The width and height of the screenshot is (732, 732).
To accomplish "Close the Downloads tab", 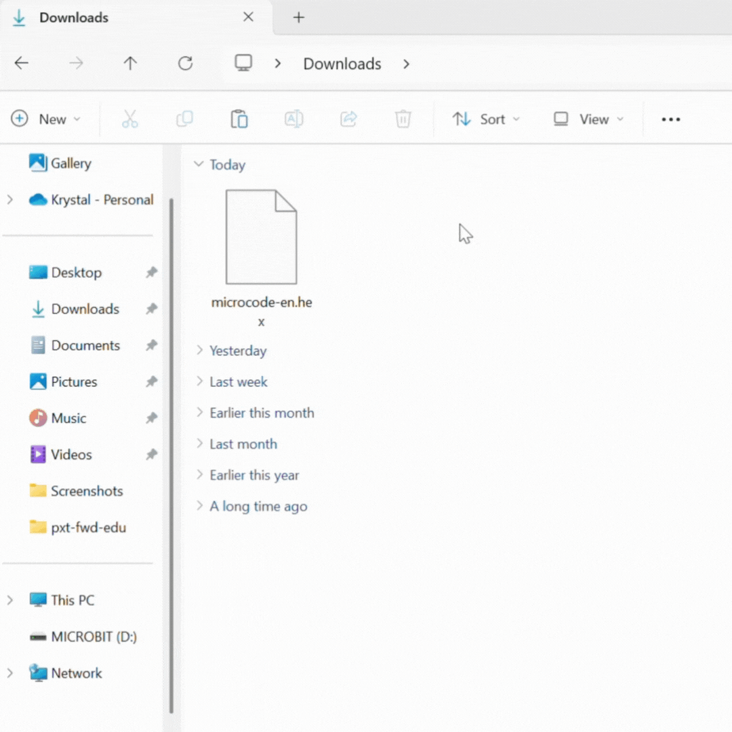I will (x=248, y=17).
